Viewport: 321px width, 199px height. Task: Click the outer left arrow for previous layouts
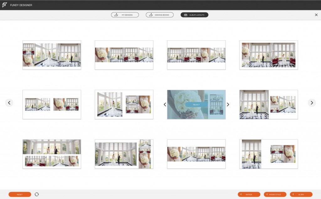click(10, 102)
